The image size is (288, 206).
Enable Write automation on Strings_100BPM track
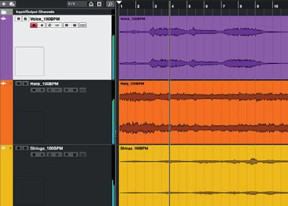pos(75,155)
